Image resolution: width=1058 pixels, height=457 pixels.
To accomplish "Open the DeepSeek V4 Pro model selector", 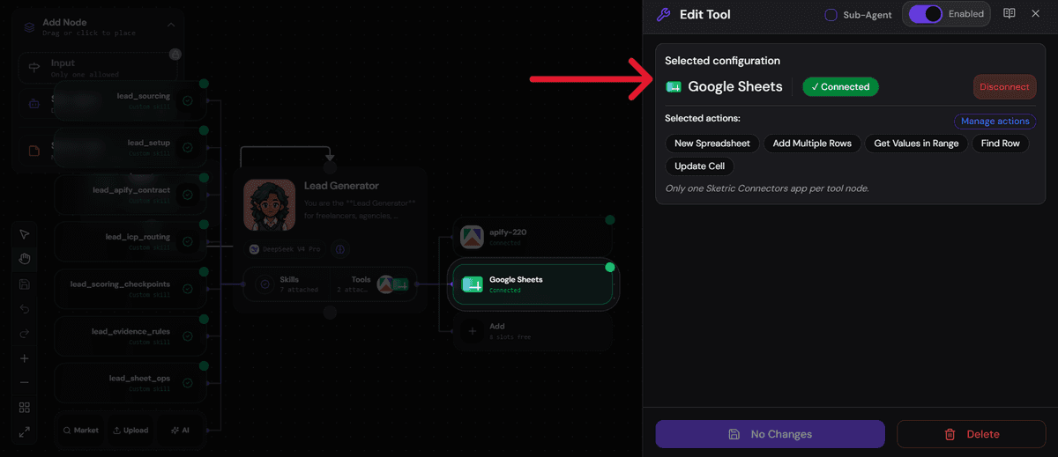I will (x=287, y=249).
